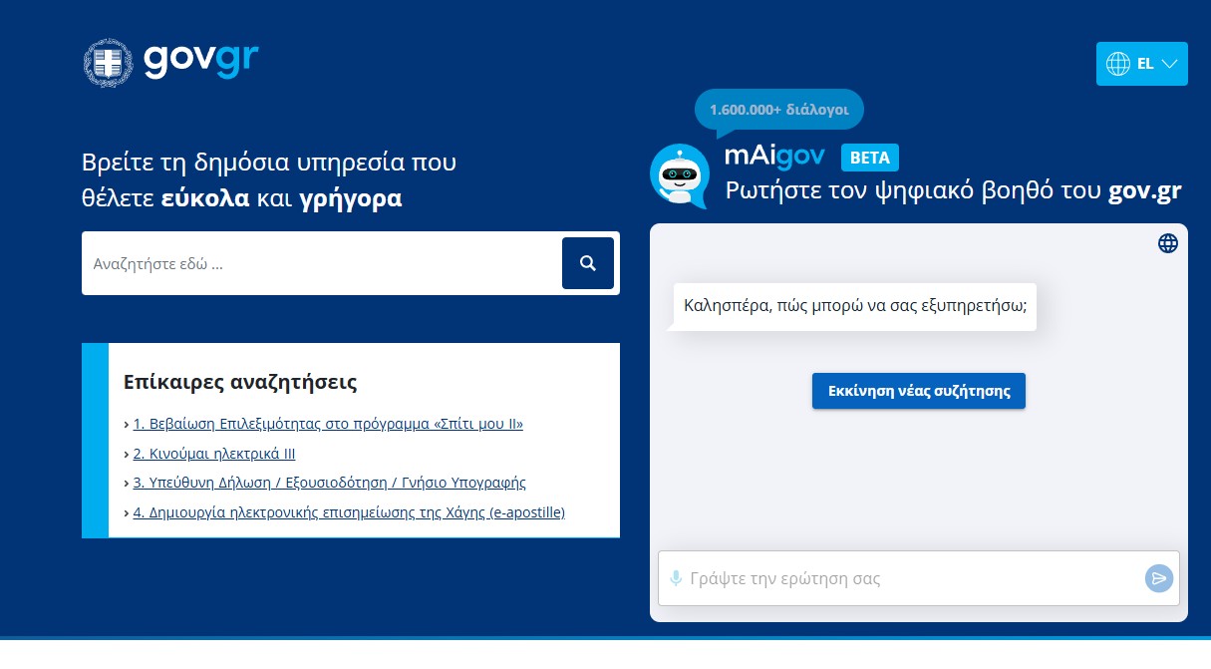The image size is (1211, 669).
Task: Click the microphone icon in chat input
Action: tap(676, 578)
